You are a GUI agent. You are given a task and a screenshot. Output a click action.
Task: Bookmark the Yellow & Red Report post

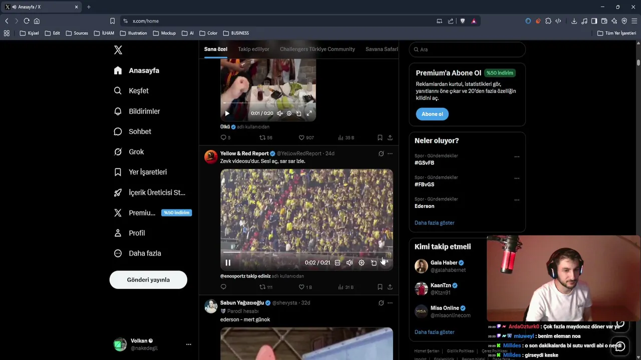tap(380, 287)
